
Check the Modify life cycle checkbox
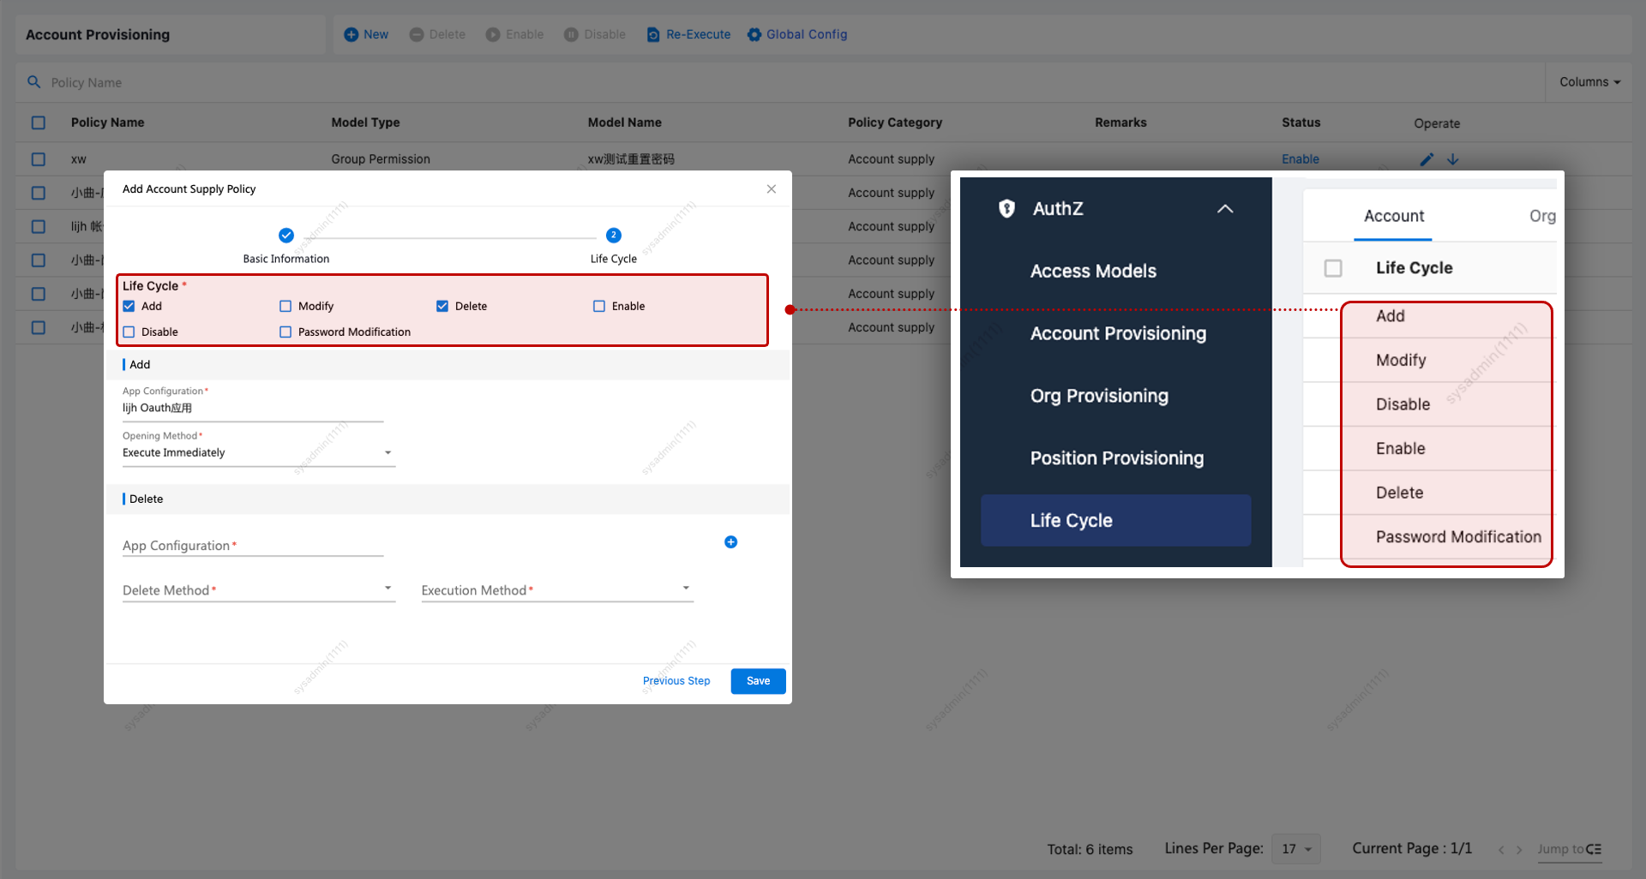[285, 306]
